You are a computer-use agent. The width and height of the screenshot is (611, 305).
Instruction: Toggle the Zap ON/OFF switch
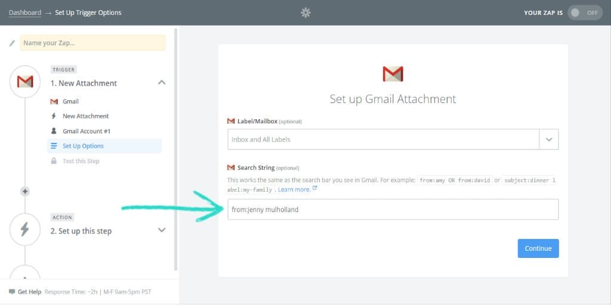coord(584,13)
